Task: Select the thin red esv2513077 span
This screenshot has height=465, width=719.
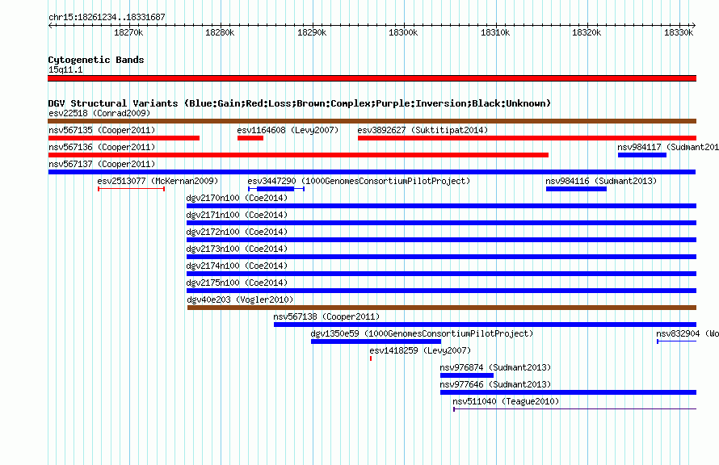Action: [x=131, y=189]
